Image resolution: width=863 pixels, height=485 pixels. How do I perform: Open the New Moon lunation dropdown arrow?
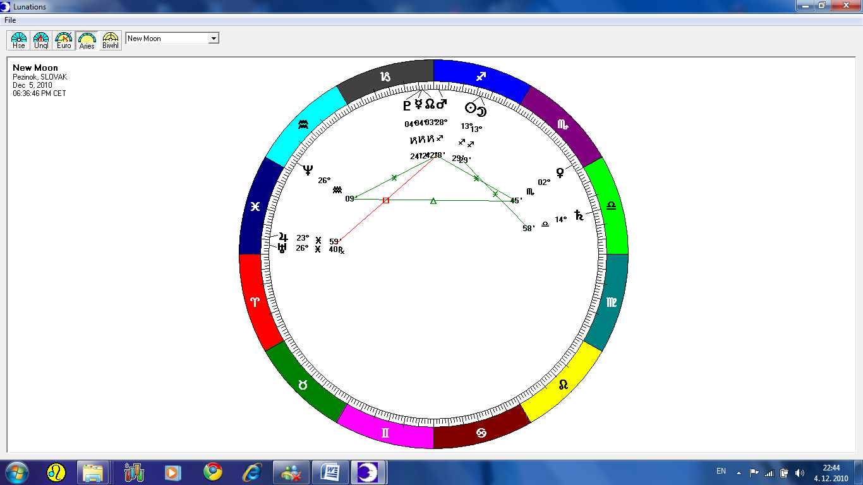click(x=214, y=39)
